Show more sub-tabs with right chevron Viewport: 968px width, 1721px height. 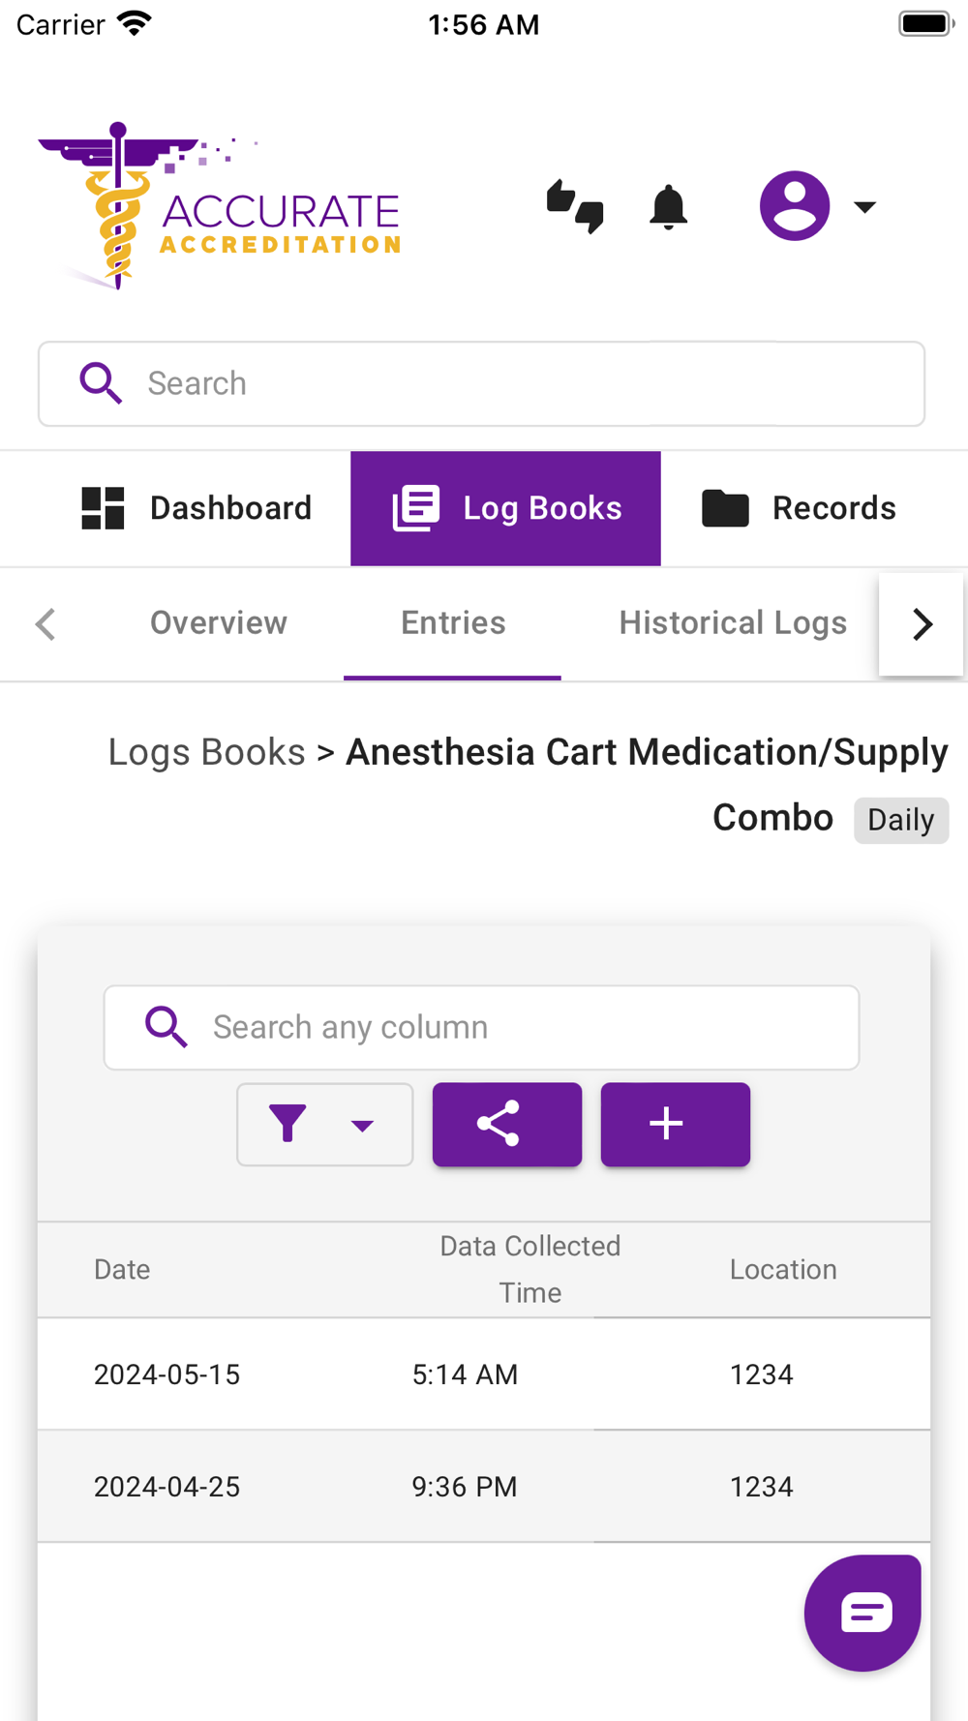(923, 623)
